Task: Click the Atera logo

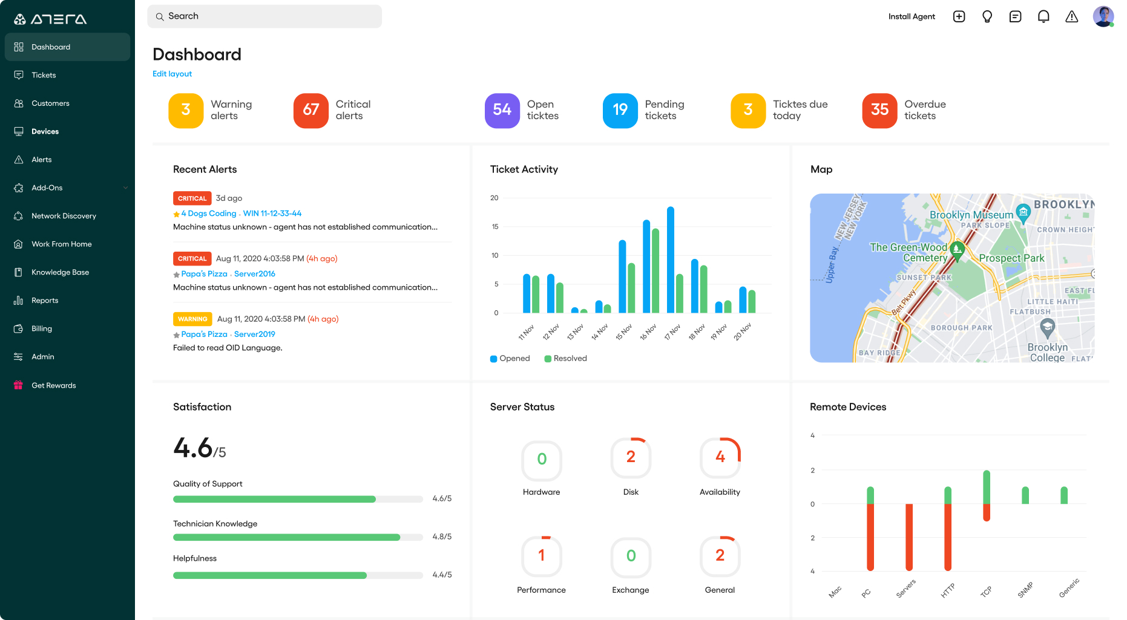Action: tap(51, 18)
